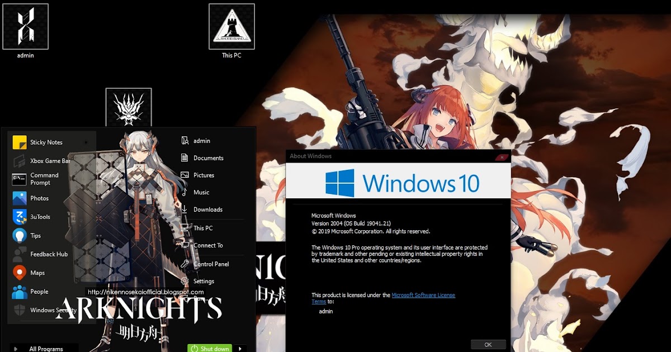
Task: Click the 'Version 2004 (OS Build 19041.21)' text
Action: (351, 223)
